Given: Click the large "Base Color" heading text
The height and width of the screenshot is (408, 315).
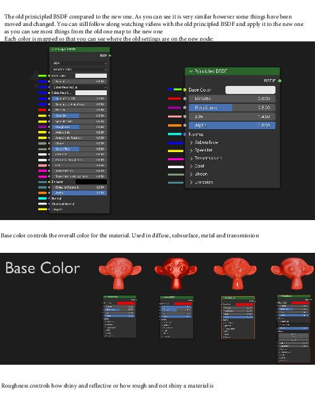Looking at the screenshot, I should [43, 268].
